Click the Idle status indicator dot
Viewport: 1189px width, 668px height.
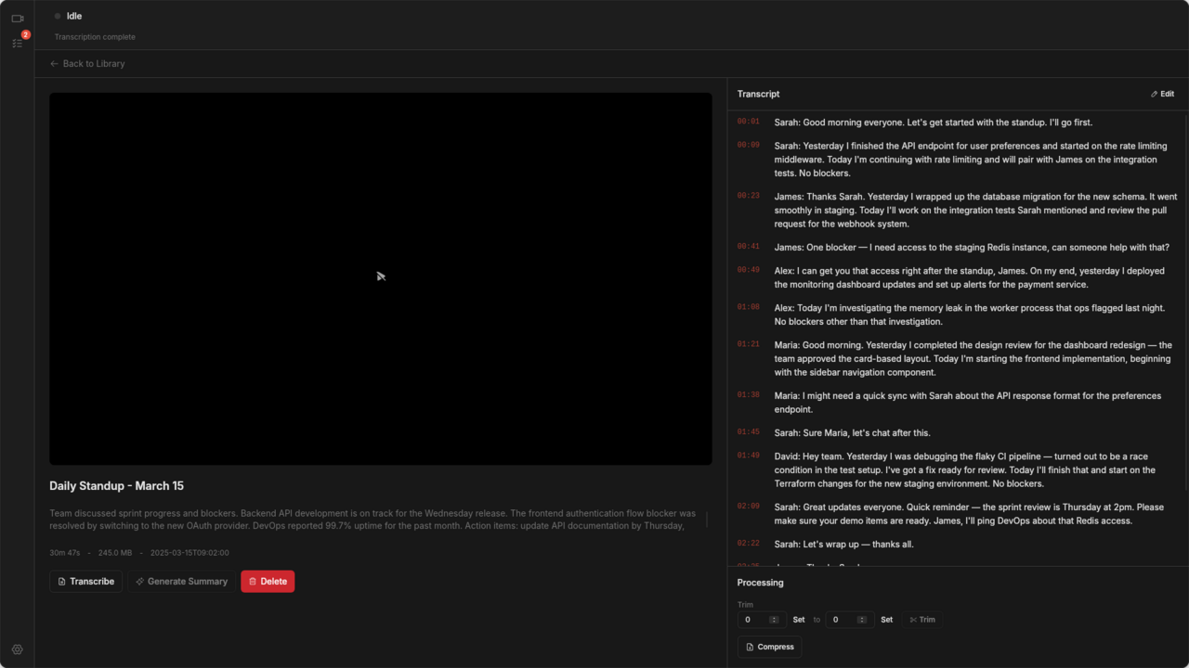click(58, 16)
